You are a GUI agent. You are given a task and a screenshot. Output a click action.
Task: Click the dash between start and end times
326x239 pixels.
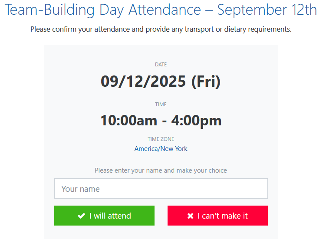point(164,121)
